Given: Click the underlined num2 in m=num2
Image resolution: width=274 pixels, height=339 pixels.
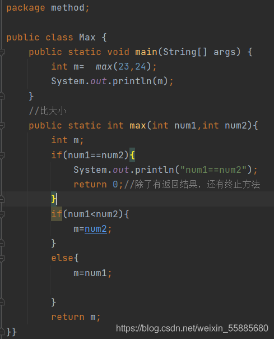Looking at the screenshot, I should [96, 229].
